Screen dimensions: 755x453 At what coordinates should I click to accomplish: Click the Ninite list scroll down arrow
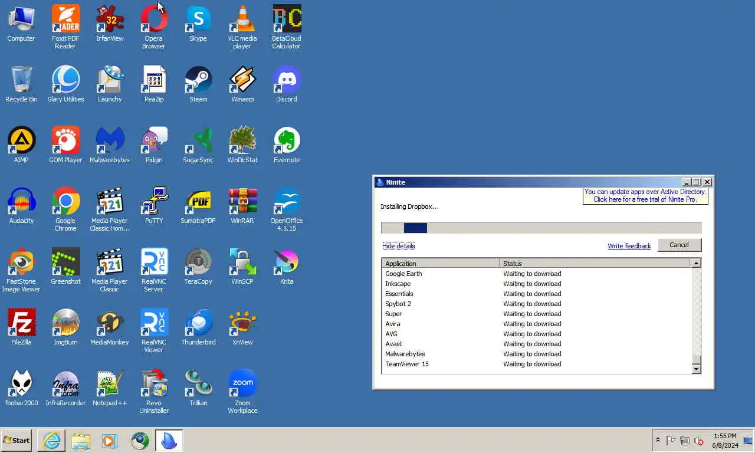(696, 369)
